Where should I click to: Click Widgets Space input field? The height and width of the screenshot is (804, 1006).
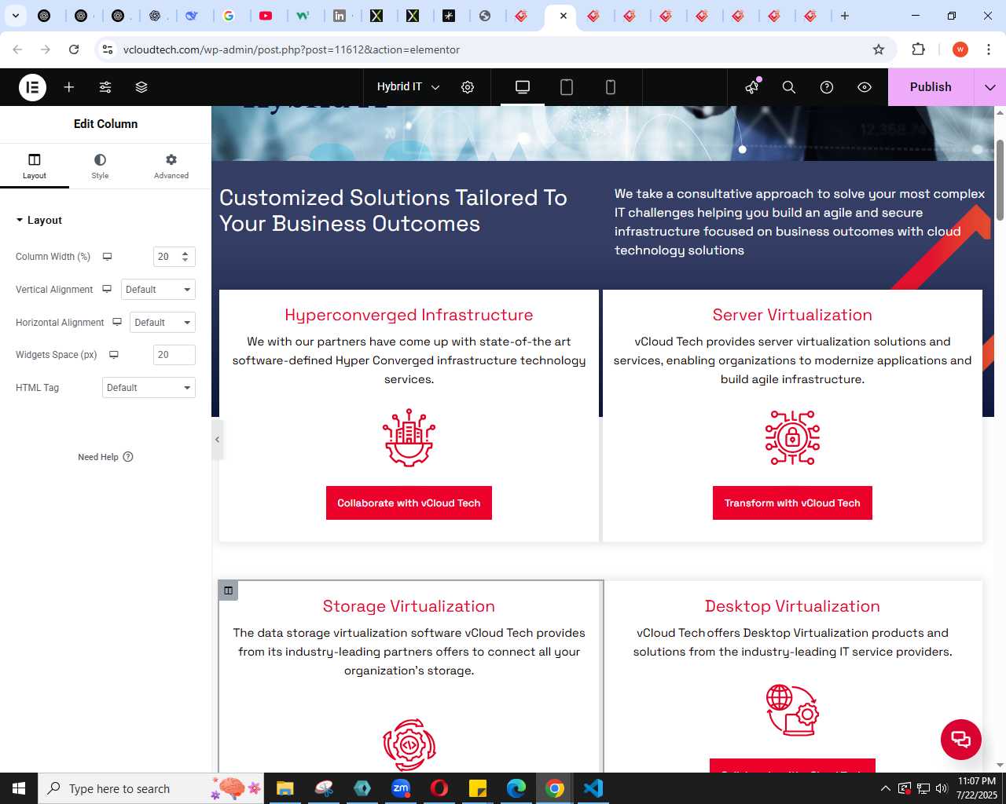click(x=174, y=355)
